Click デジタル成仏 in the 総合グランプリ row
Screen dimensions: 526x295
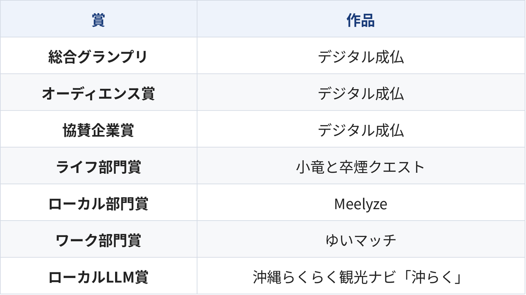pos(361,57)
